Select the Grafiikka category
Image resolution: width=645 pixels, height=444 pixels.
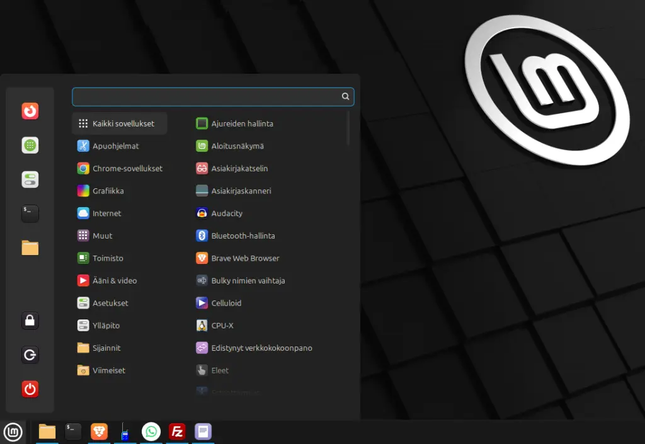click(119, 191)
